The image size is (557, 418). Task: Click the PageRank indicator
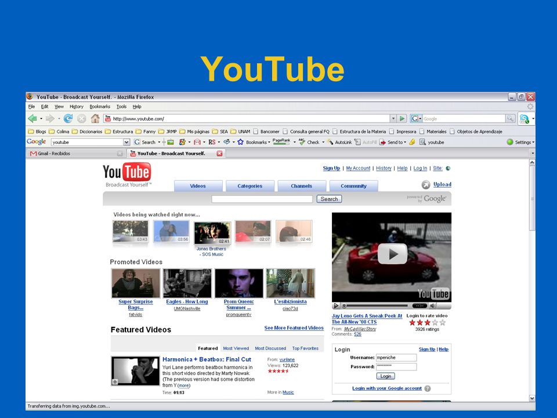281,142
